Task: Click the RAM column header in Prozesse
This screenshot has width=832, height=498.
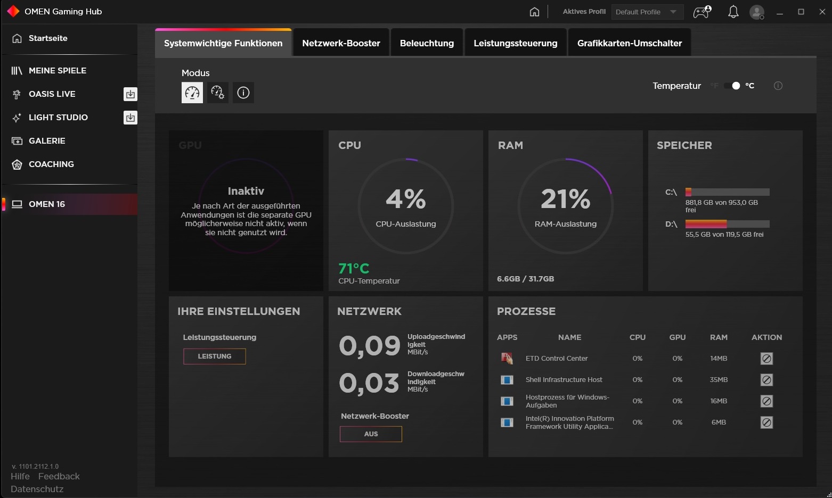Action: tap(719, 337)
